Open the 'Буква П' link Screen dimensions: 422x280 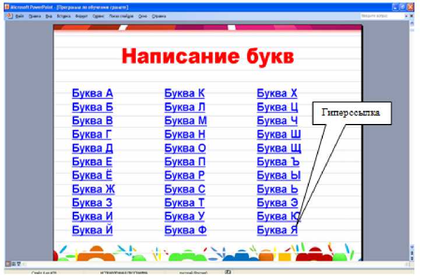(185, 162)
